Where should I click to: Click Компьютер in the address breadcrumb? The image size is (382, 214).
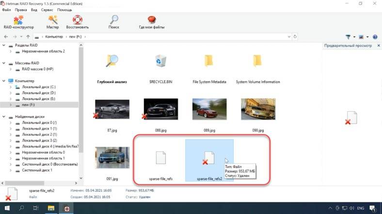pos(54,37)
